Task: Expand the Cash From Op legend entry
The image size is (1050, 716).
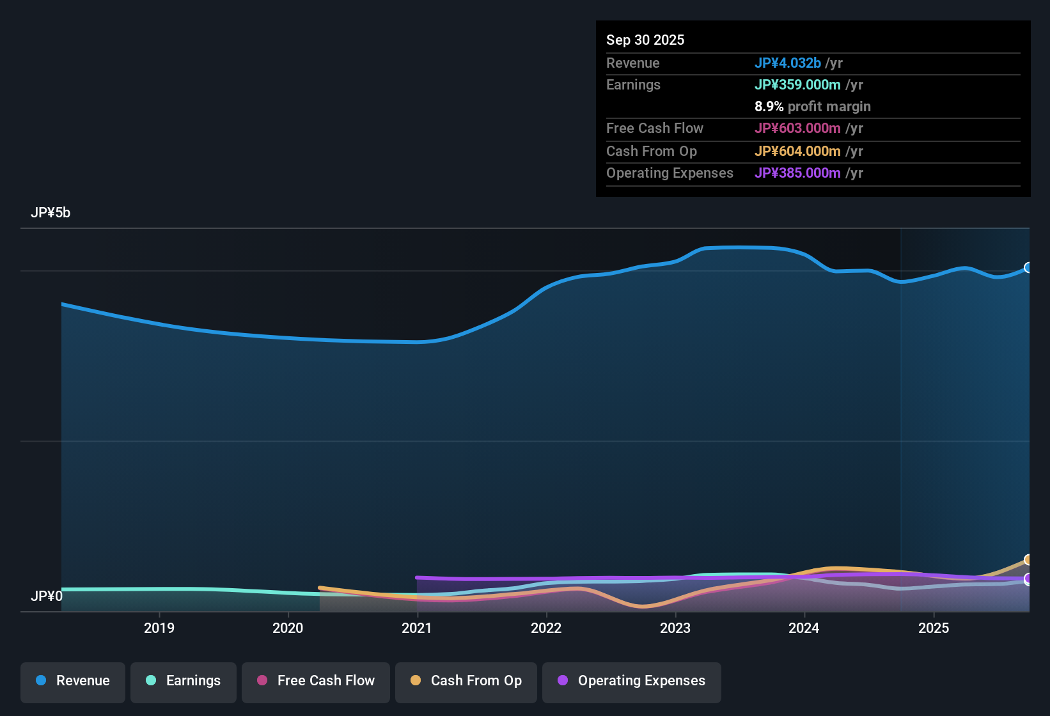Action: coord(466,681)
